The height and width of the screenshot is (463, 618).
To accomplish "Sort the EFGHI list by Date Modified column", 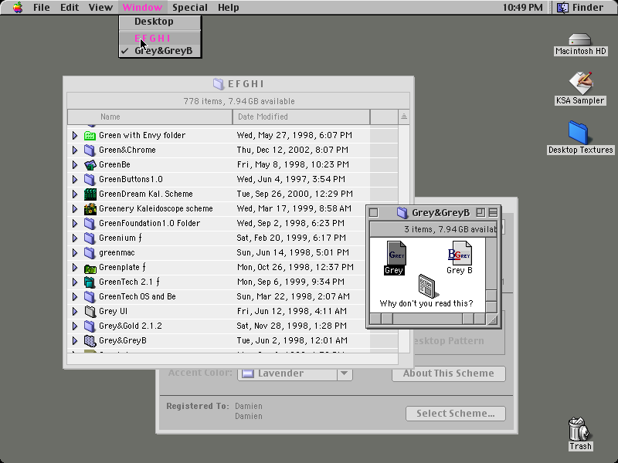I will [x=301, y=117].
